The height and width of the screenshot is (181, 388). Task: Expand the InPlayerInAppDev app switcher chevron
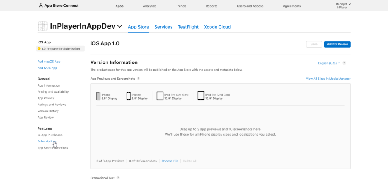[119, 26]
